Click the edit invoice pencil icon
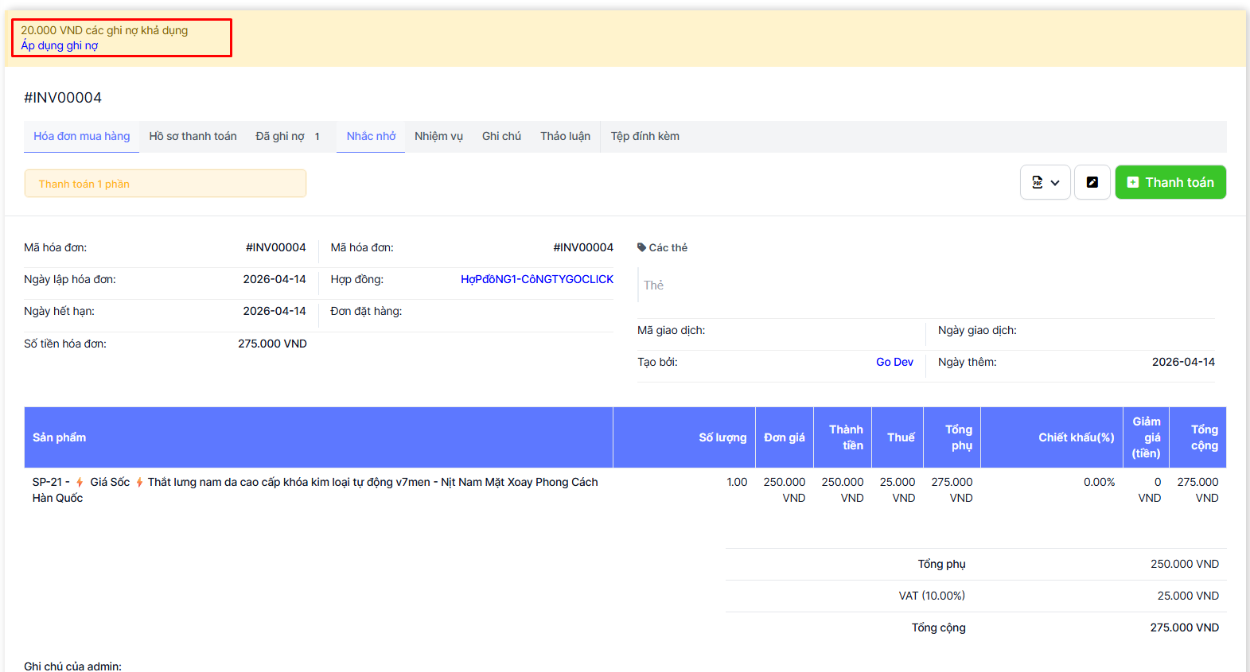The width and height of the screenshot is (1250, 672). (1092, 182)
